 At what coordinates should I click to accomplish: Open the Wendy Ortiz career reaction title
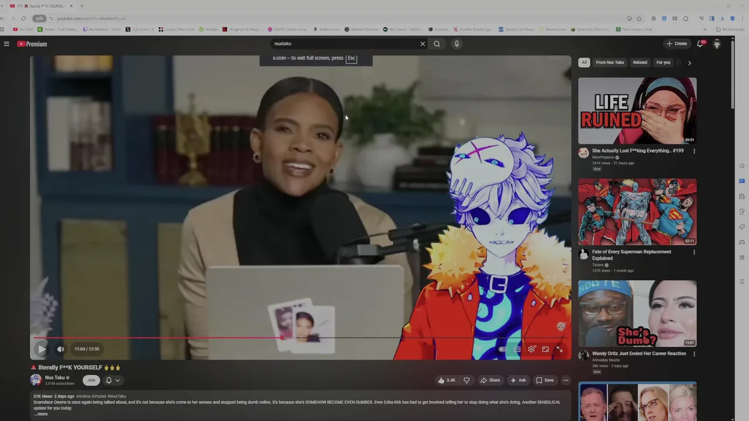(x=639, y=354)
